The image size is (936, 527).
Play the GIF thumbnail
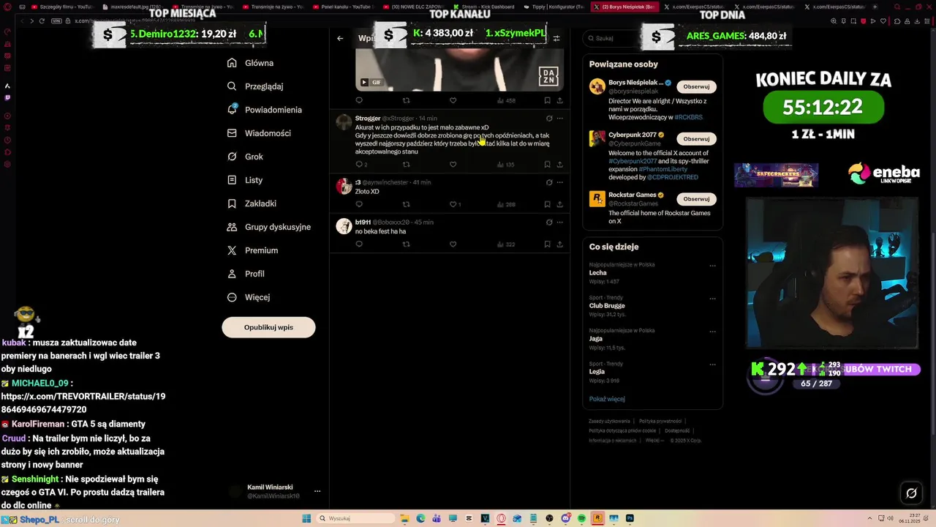point(365,82)
